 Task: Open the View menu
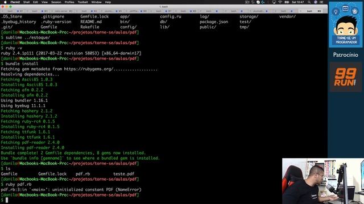pos(44,2)
